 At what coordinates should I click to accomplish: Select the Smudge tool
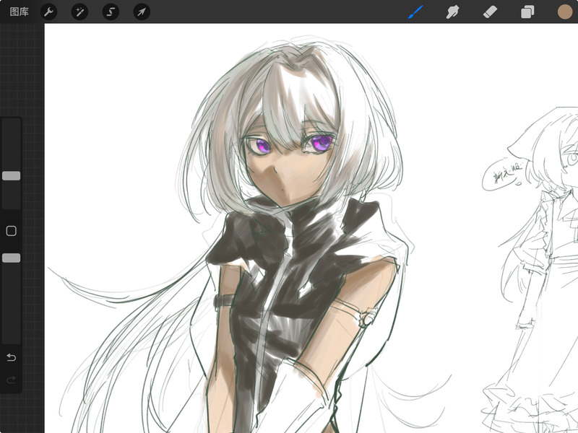(453, 12)
